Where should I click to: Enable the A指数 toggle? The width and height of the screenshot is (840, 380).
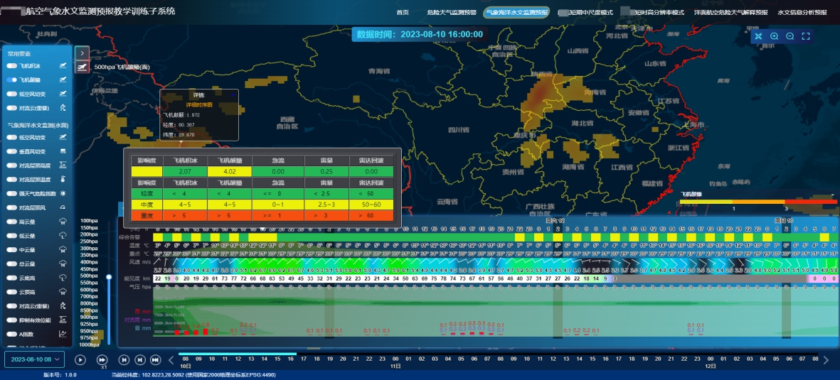point(12,334)
